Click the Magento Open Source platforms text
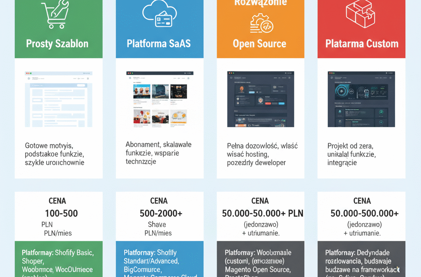Viewport: 421px width, 277px height. [x=258, y=270]
